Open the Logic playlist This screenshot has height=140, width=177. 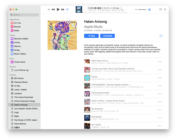click(x=24, y=112)
